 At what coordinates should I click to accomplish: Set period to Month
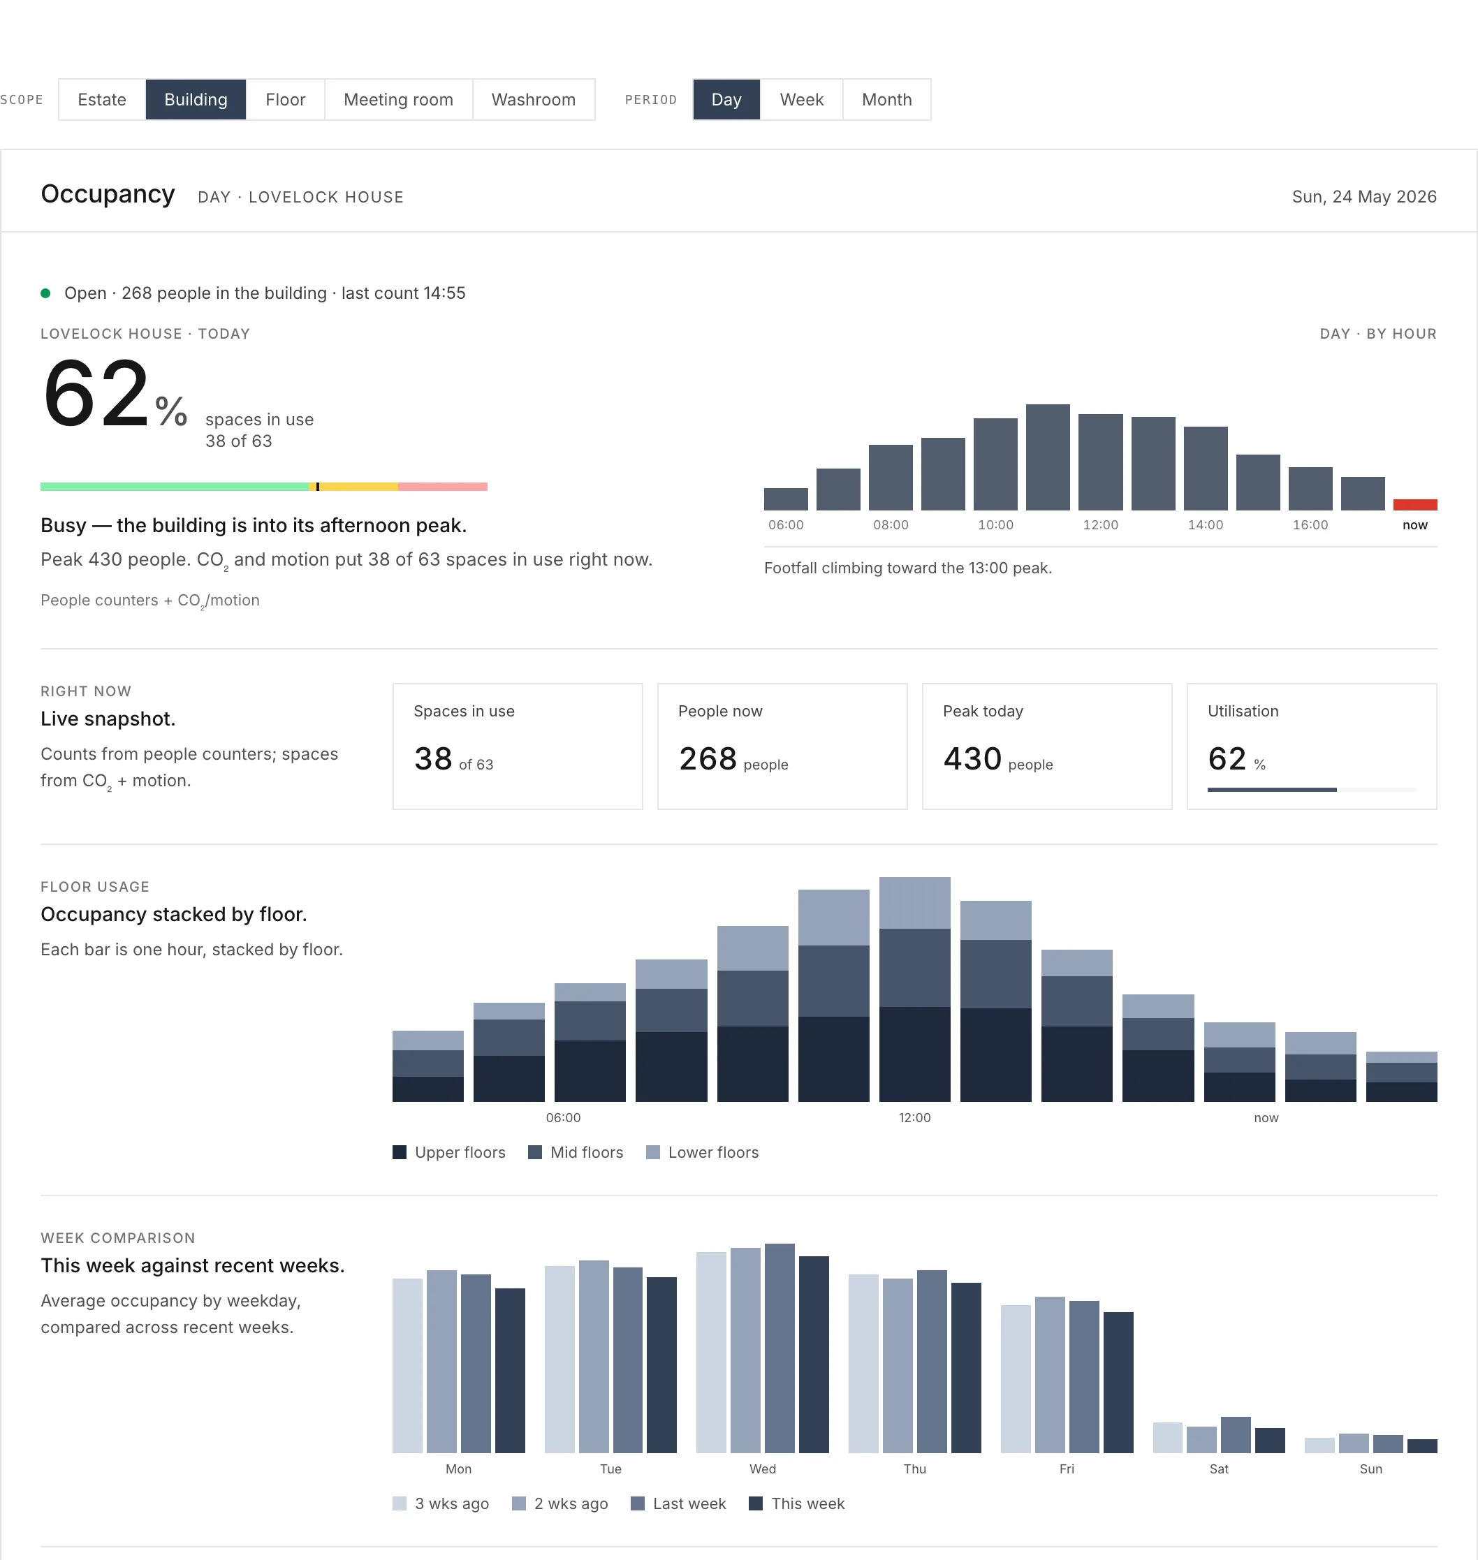click(x=886, y=99)
